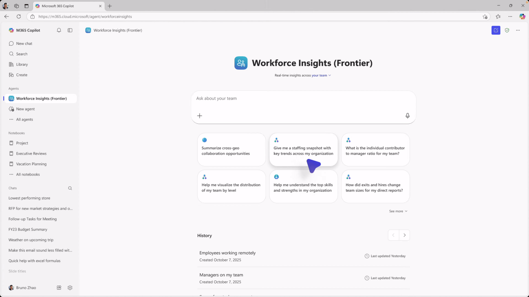The height and width of the screenshot is (297, 529).
Task: Toggle the chat search icon near Chats
Action: (70, 188)
